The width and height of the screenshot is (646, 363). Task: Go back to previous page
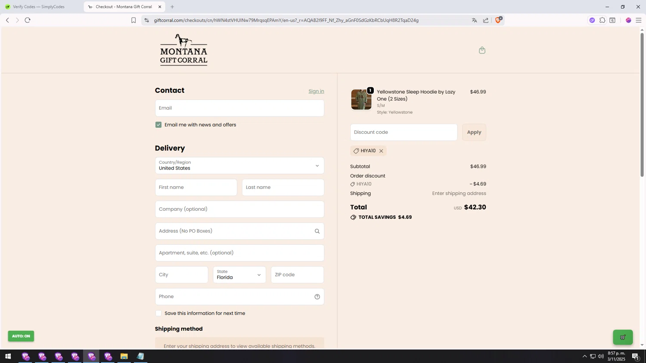coord(7,20)
